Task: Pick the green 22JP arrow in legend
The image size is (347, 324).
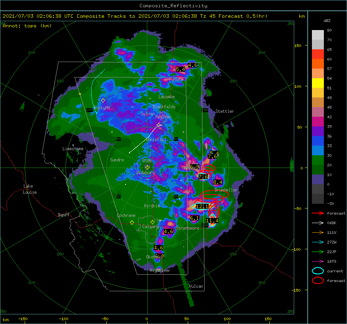Action: coord(318,252)
